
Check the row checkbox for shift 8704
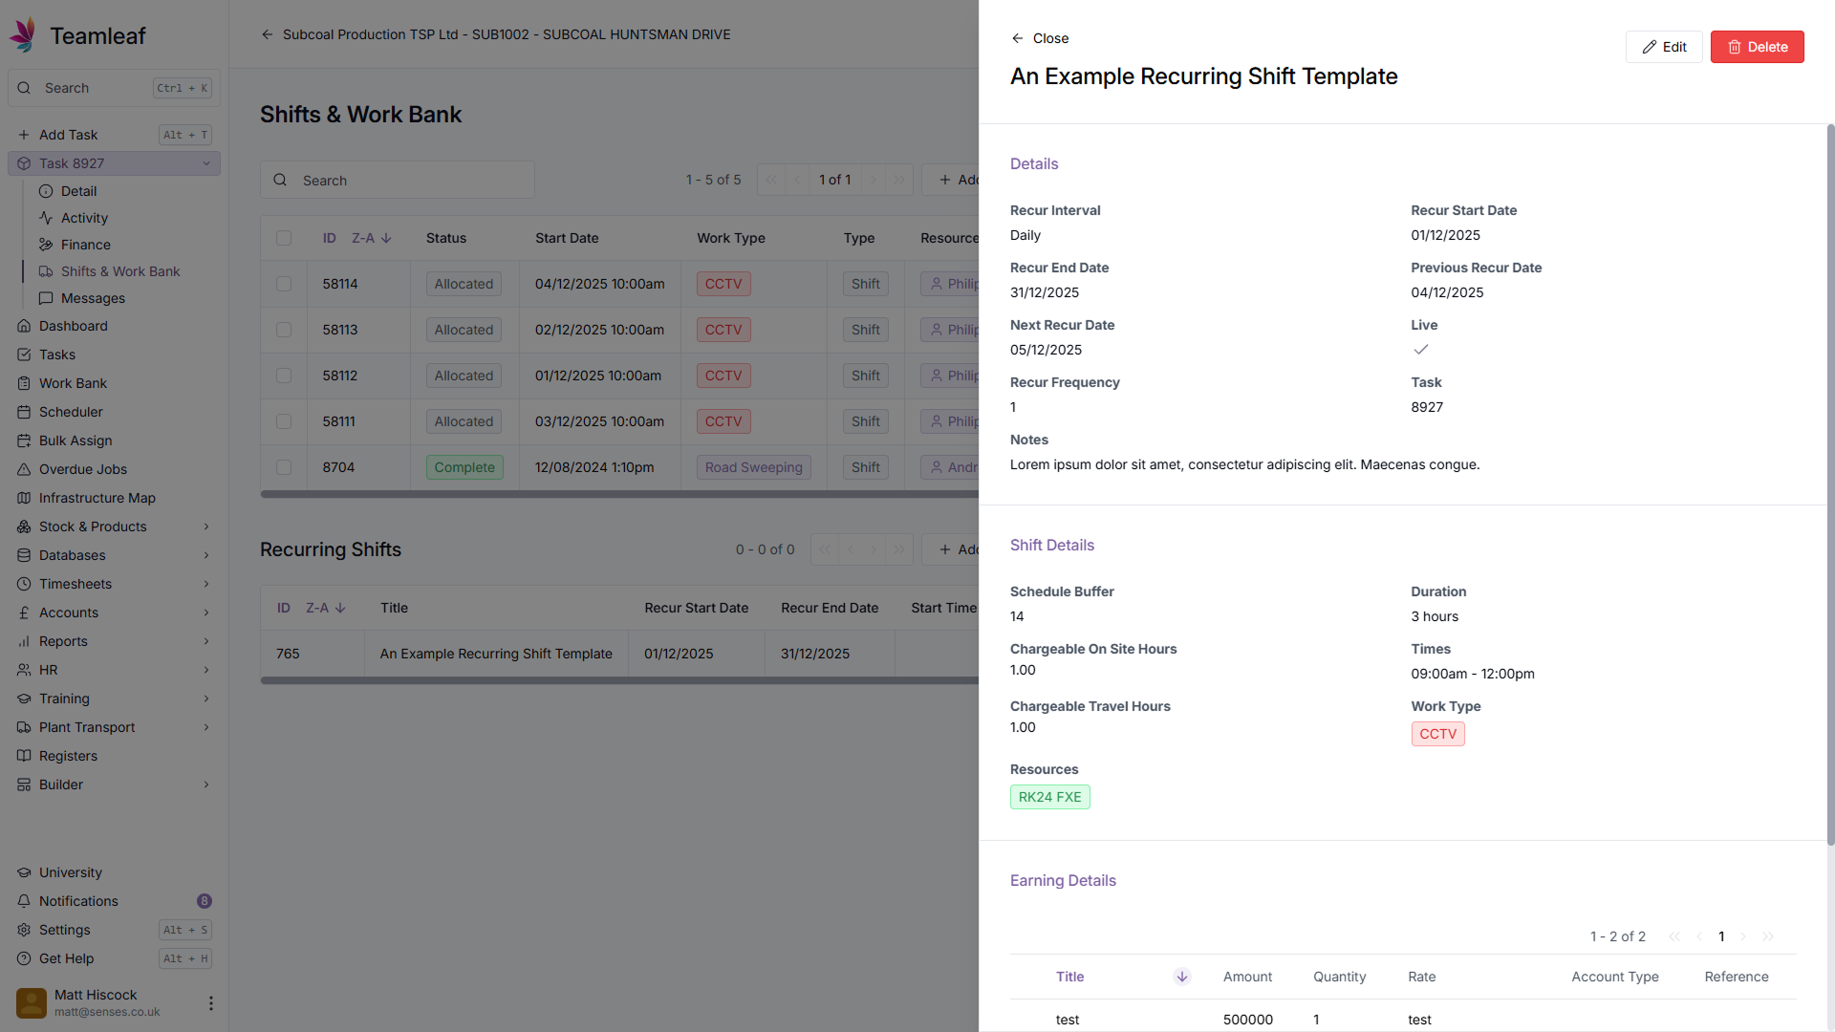click(x=284, y=467)
